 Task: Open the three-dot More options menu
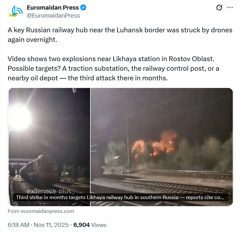(x=230, y=7)
